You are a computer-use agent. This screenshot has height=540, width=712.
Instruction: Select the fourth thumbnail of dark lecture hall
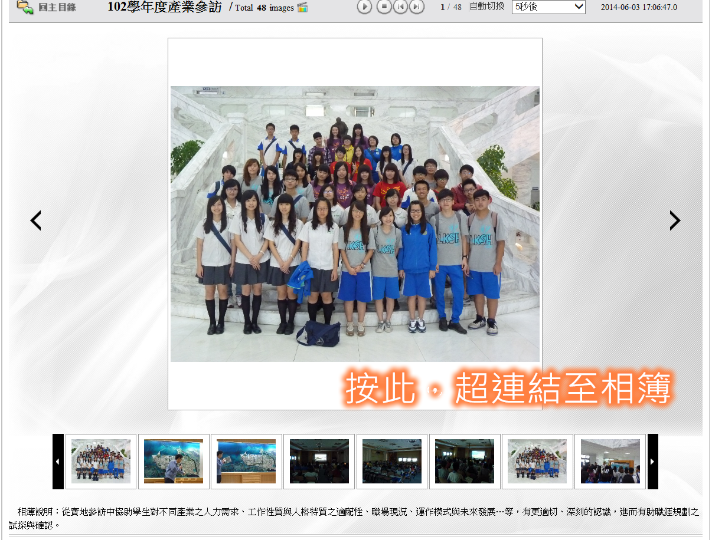click(x=319, y=462)
